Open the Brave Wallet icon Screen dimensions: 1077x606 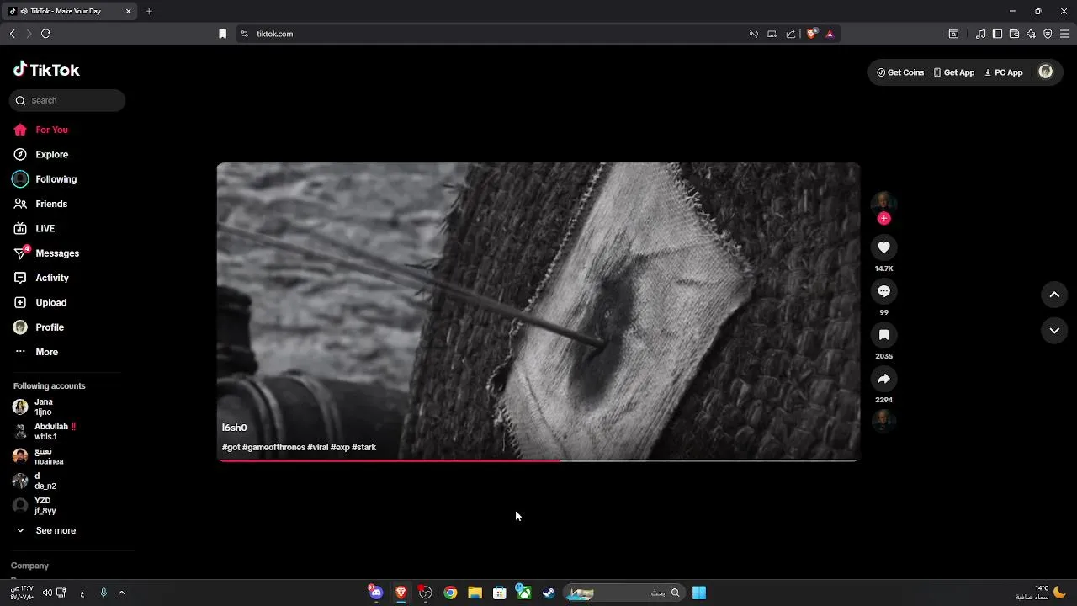(x=1014, y=34)
